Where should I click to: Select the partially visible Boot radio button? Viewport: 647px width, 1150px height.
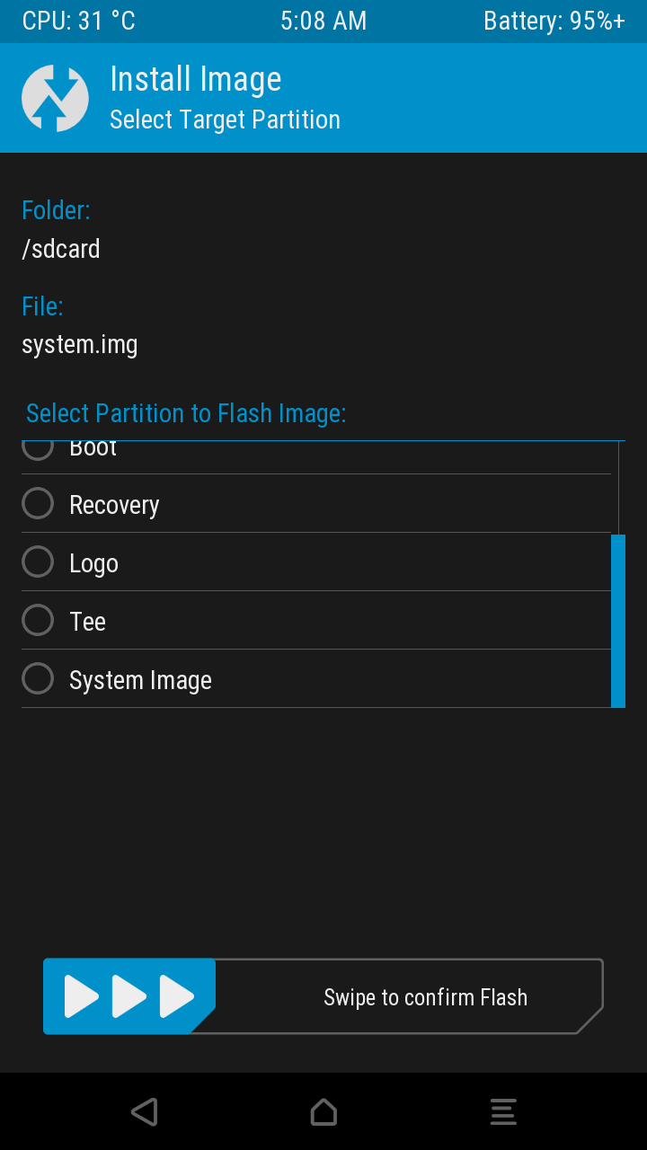[38, 447]
